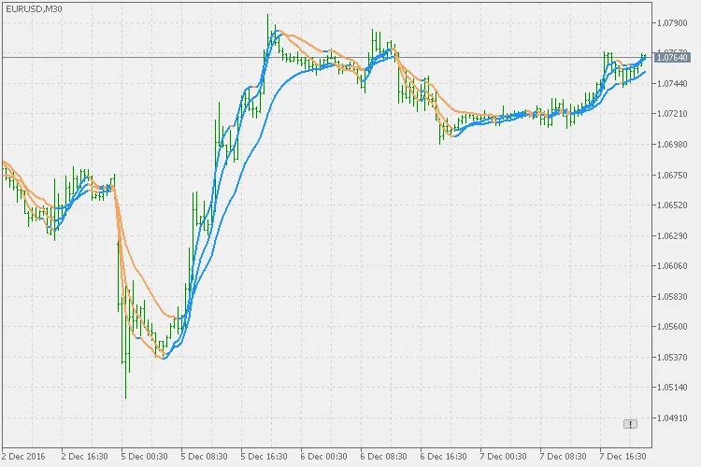Click the 1.06520 price axis label
Viewport: 701px width, 467px height.
[673, 205]
